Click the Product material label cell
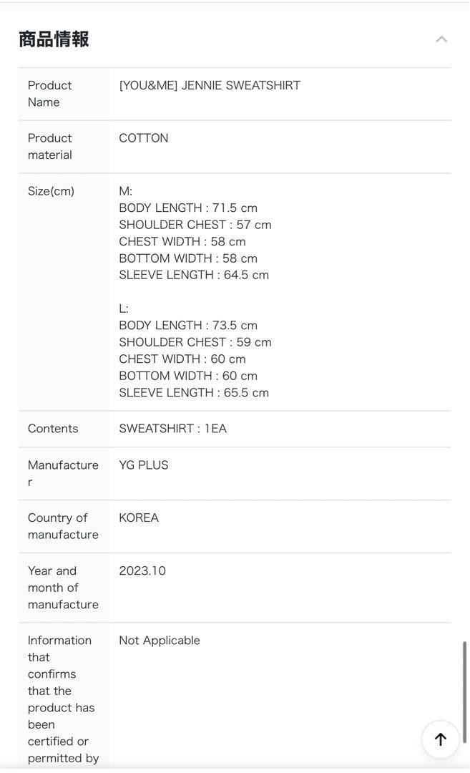 [x=50, y=146]
